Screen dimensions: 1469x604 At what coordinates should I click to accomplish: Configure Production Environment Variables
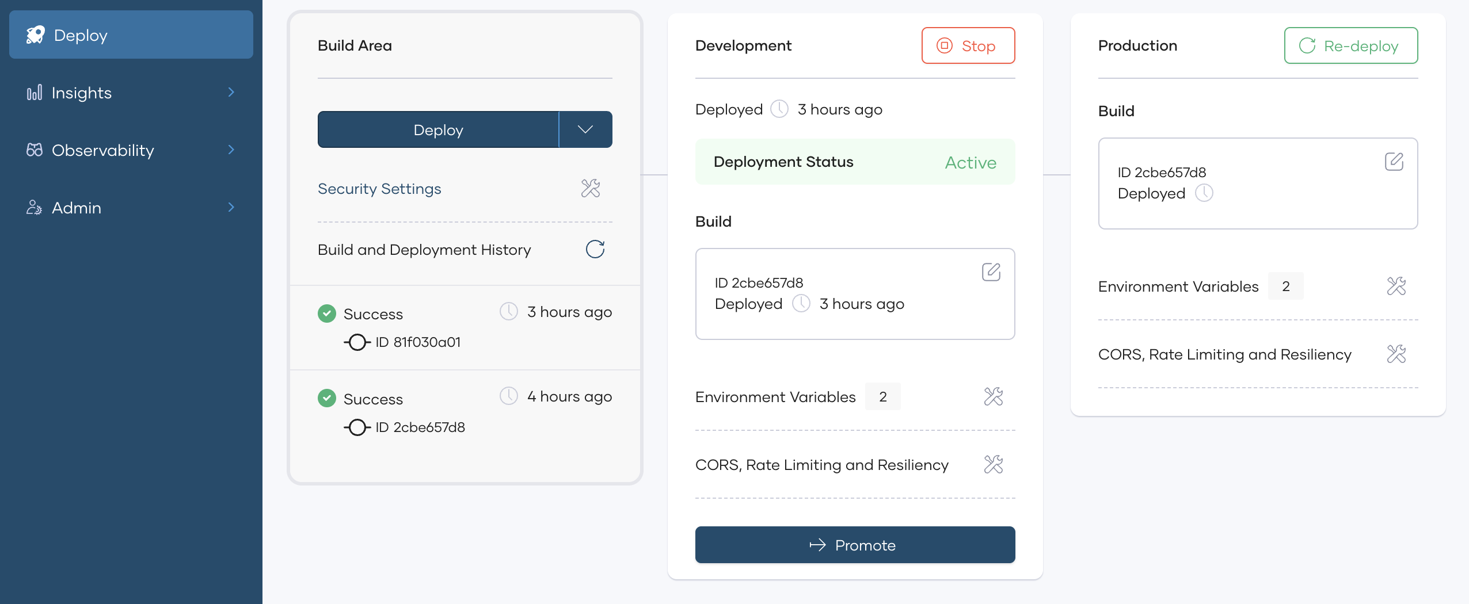tap(1396, 286)
